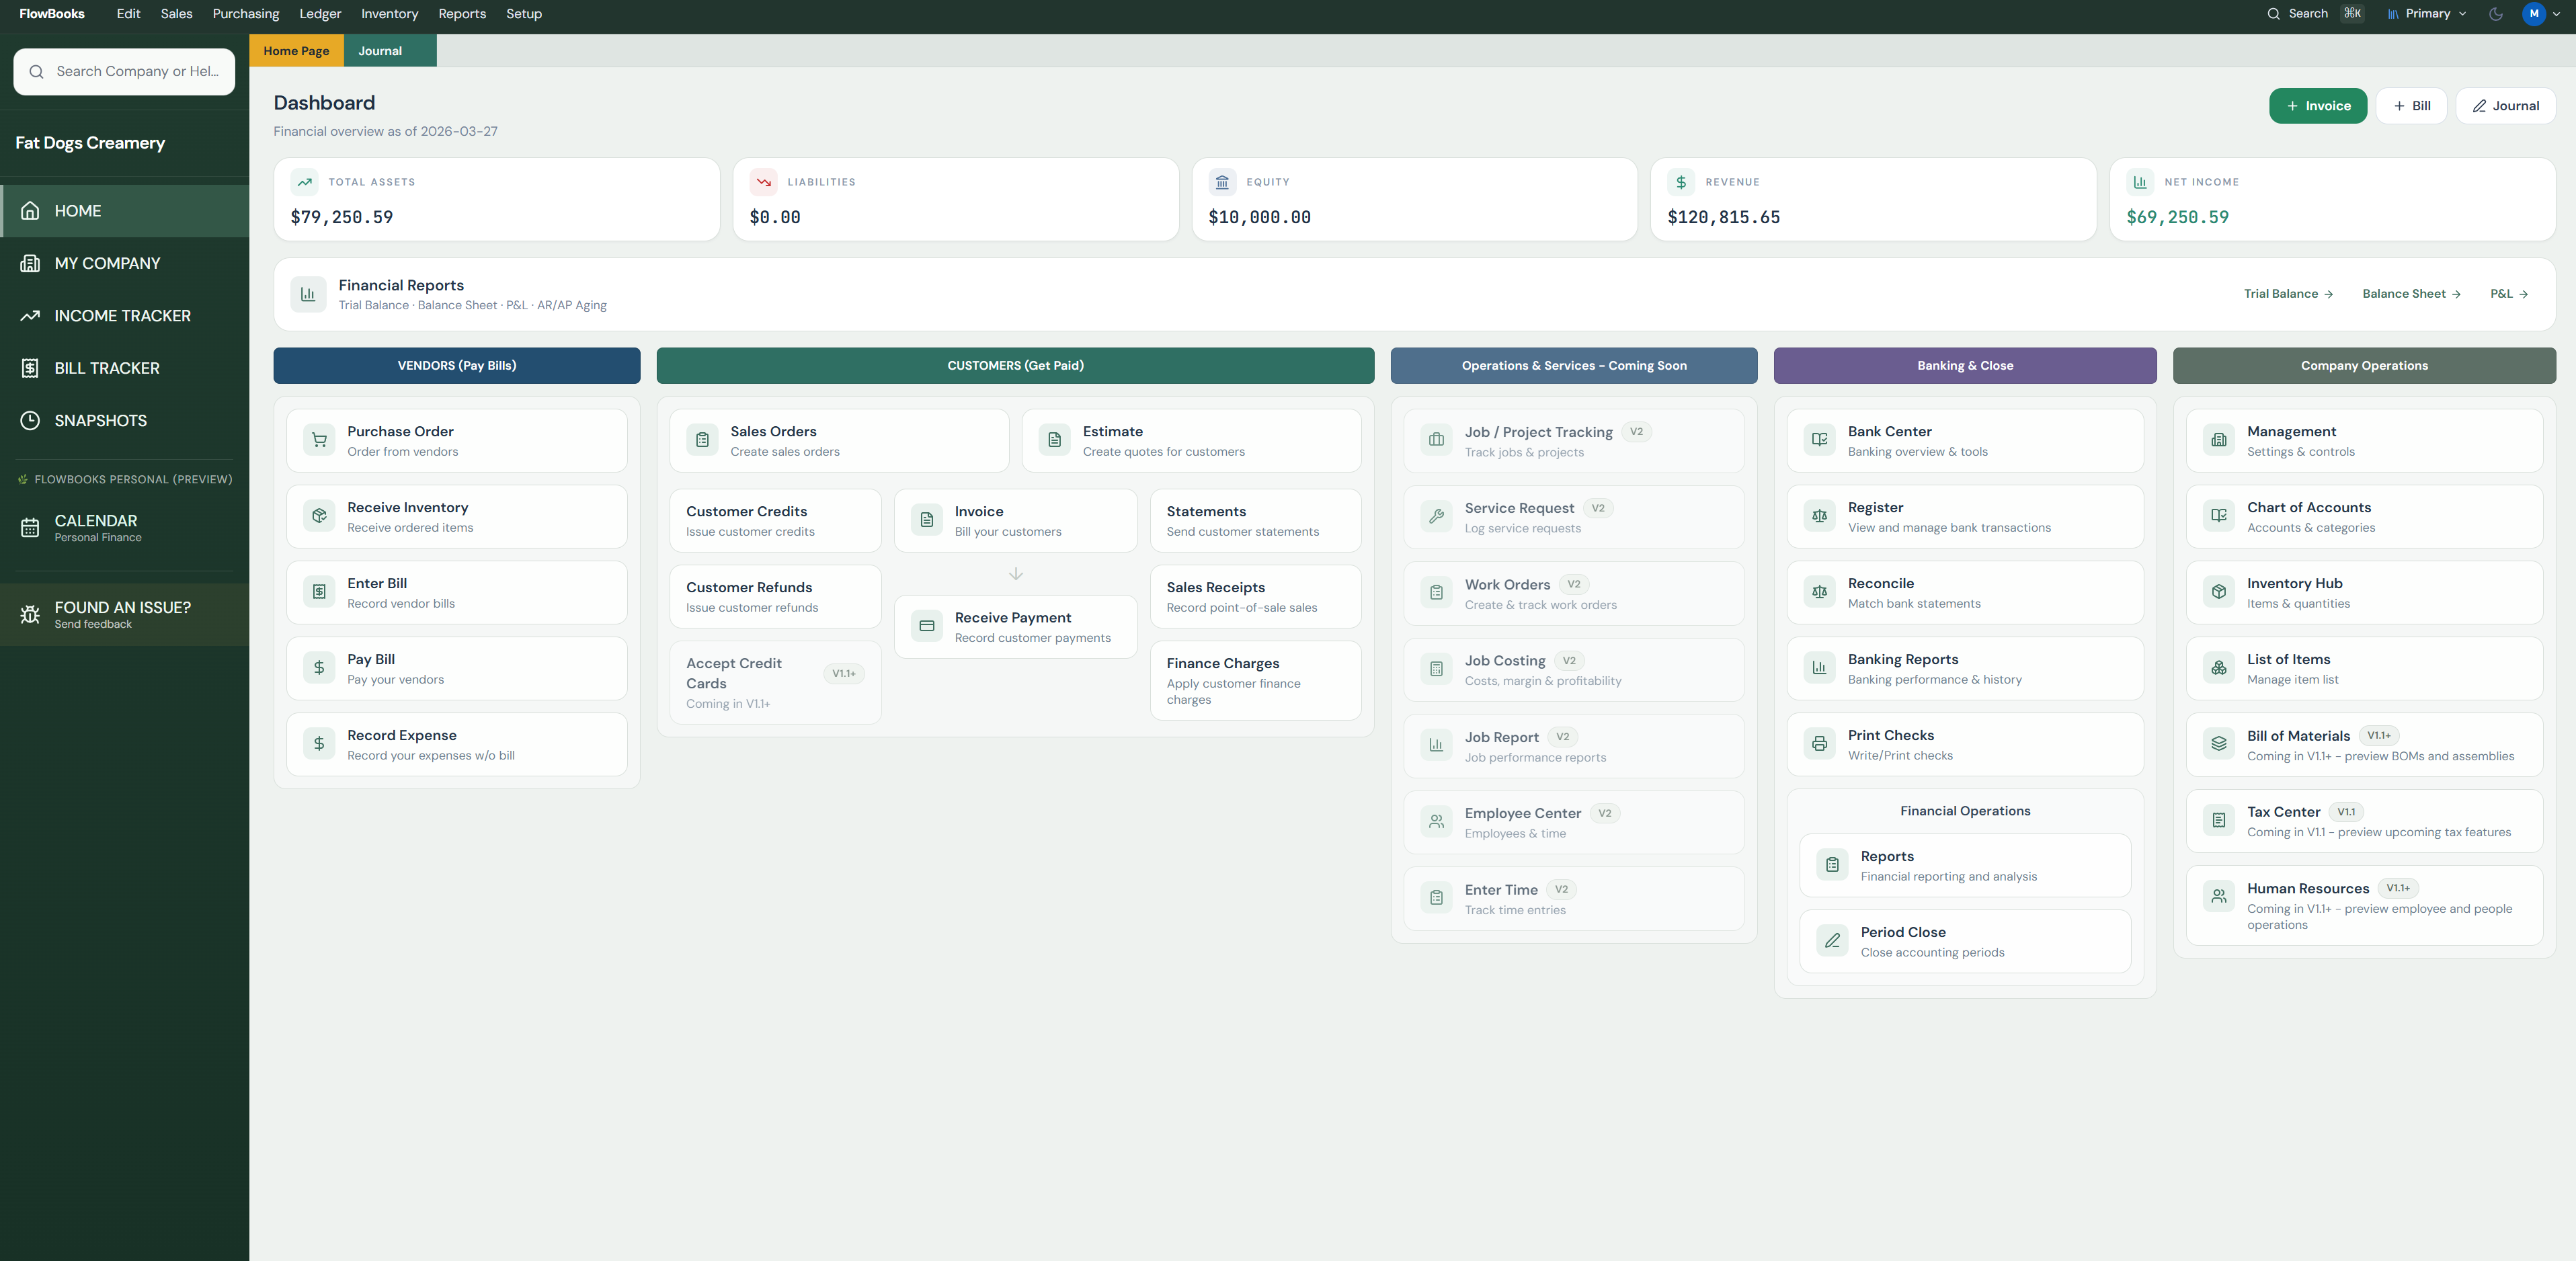Open Reconcile to match bank statements
Image resolution: width=2576 pixels, height=1261 pixels.
coord(1964,592)
